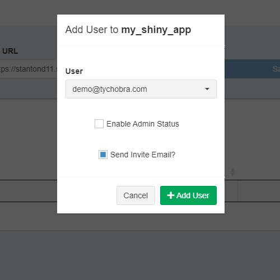Select demo@tychobra.com in the user field
The image size is (280, 280).
pyautogui.click(x=110, y=89)
